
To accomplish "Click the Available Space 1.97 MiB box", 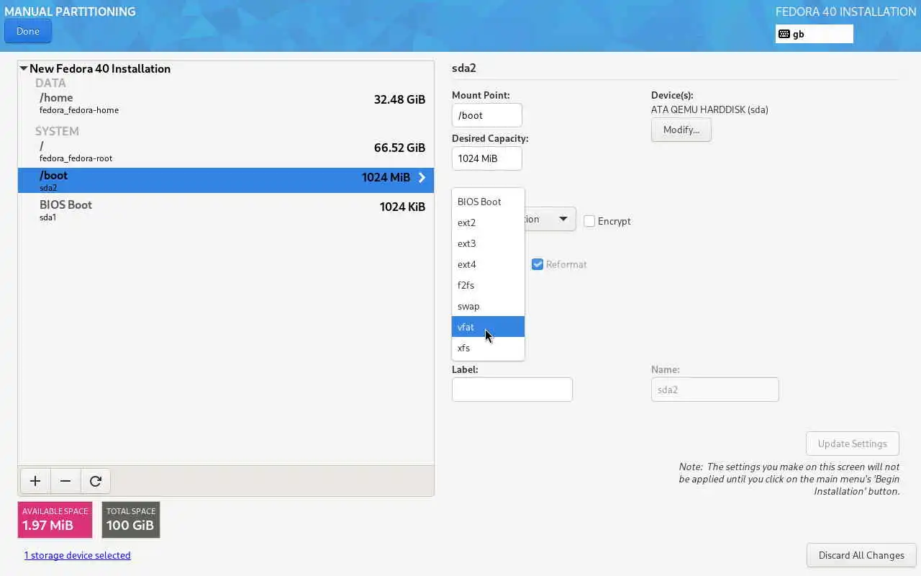I will coord(55,520).
